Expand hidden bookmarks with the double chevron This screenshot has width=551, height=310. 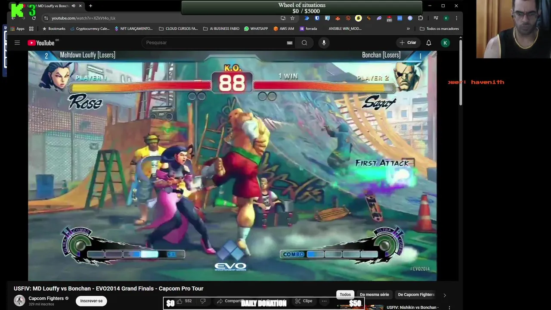tap(408, 29)
